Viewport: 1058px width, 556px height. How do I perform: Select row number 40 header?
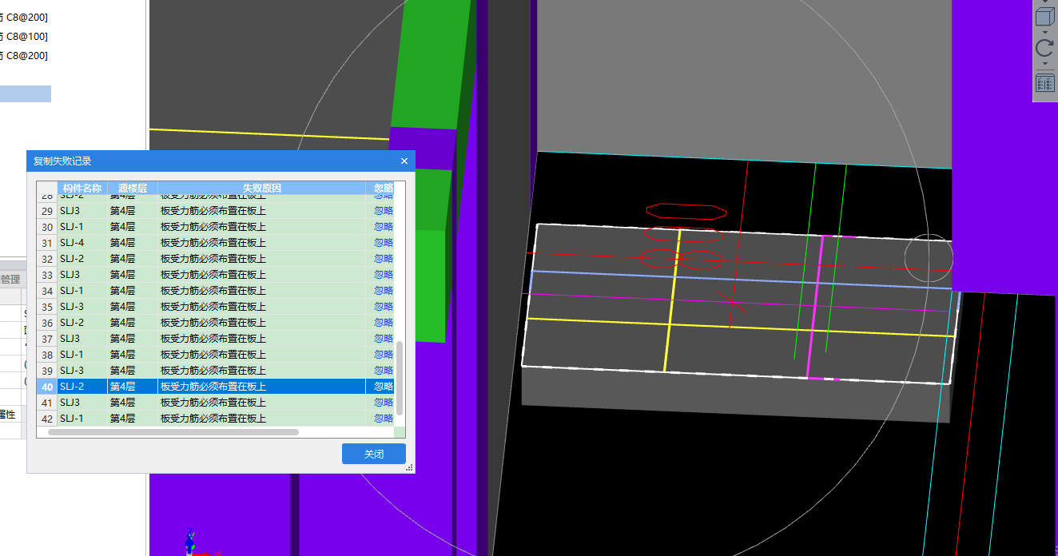click(47, 387)
